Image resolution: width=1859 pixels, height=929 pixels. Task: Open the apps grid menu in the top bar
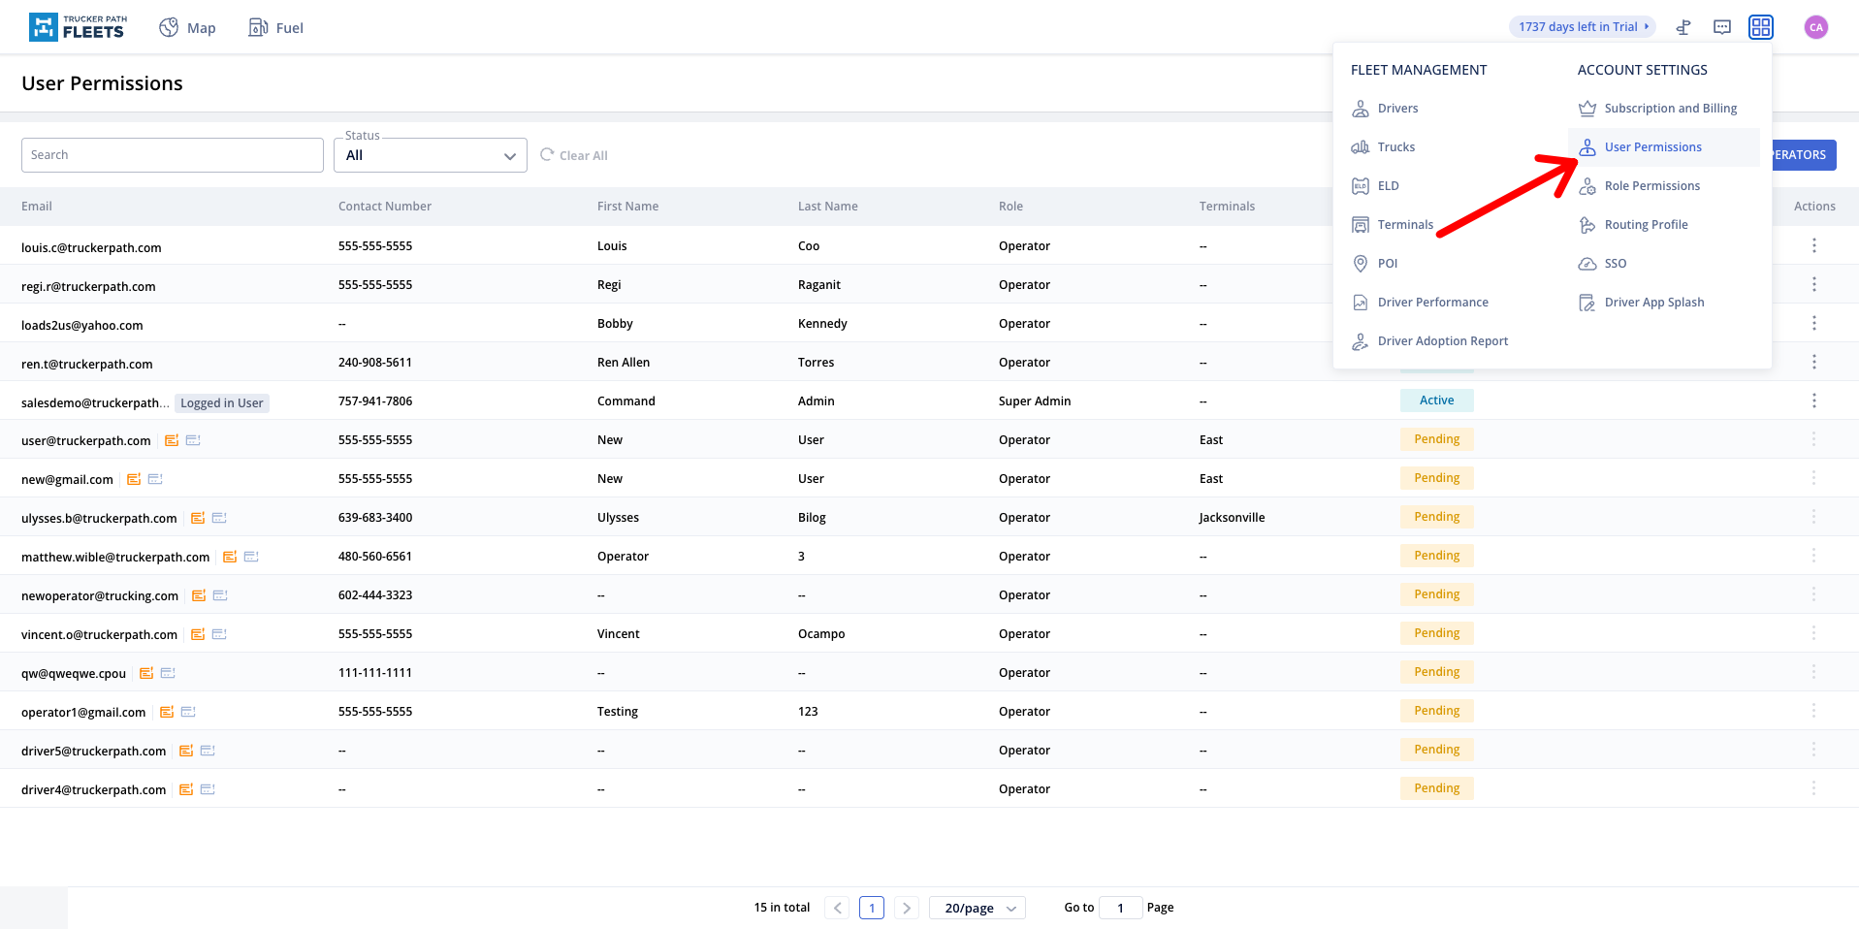pos(1760,26)
